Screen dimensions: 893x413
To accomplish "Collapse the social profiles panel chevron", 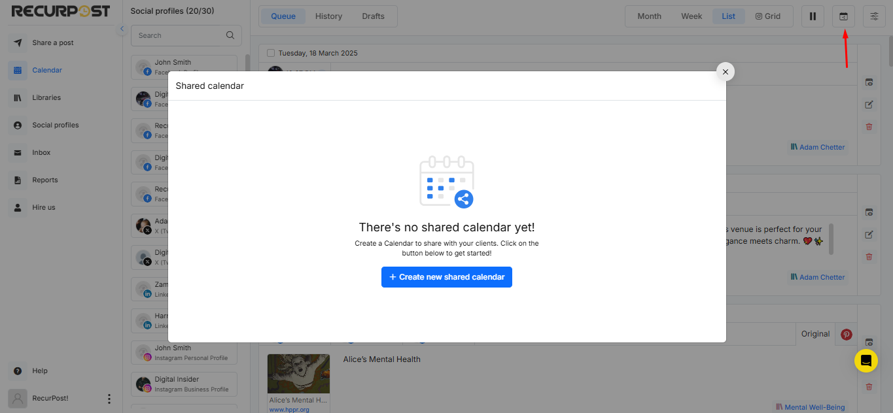I will 122,29.
